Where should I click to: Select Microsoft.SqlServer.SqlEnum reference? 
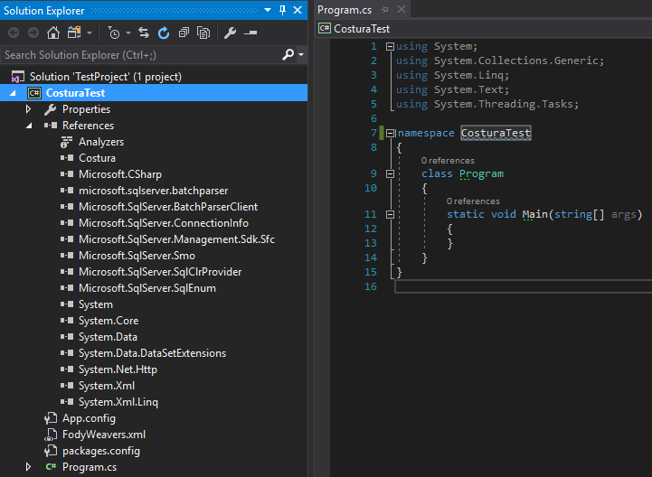click(147, 288)
